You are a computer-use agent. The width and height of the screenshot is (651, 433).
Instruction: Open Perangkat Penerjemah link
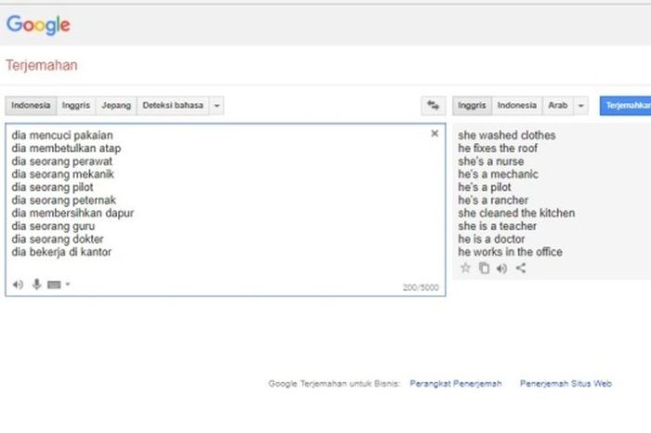point(456,384)
